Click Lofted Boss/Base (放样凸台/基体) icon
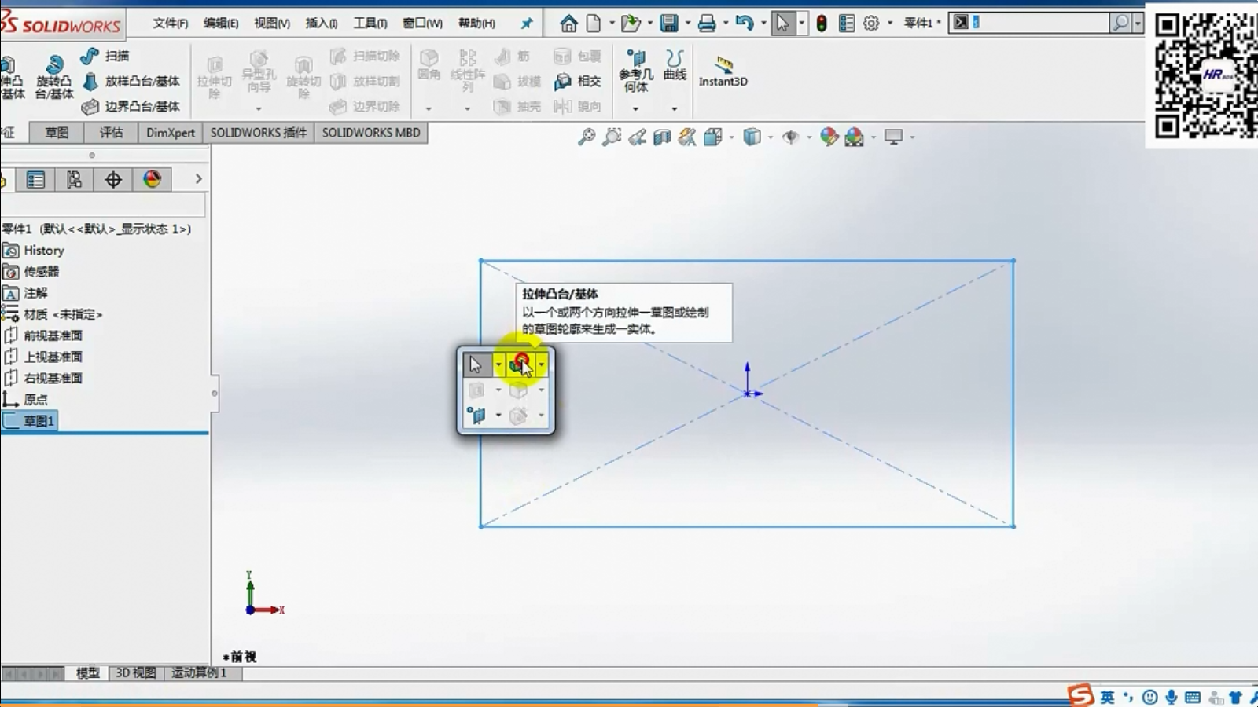Viewport: 1258px width, 707px height. point(91,81)
